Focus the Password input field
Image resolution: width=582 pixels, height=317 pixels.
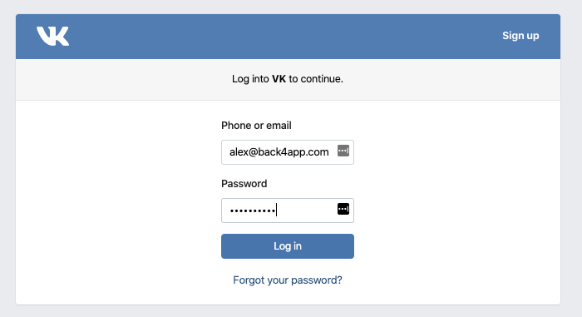288,211
